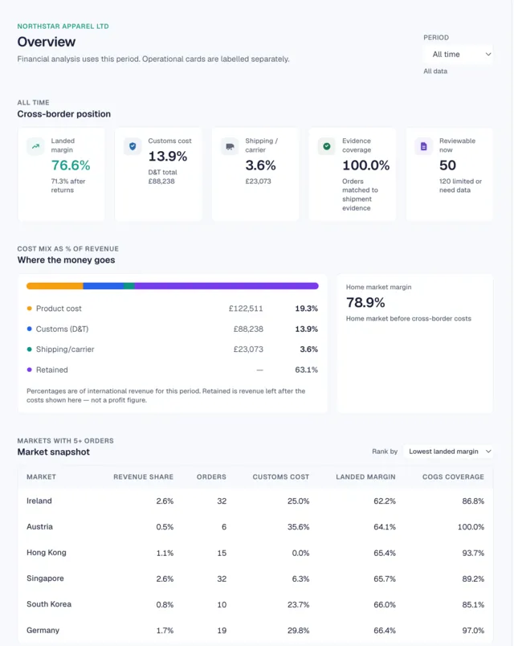Screen dimensions: 514x646
Task: Sort by the Revenue Share column header
Action: pos(143,476)
